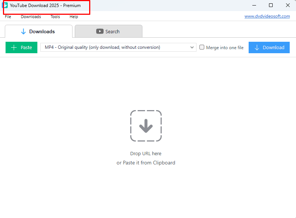
Task: Click the application logo in title bar
Action: [5, 5]
